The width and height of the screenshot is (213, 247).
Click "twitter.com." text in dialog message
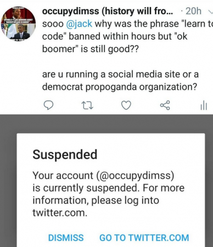coord(60,213)
